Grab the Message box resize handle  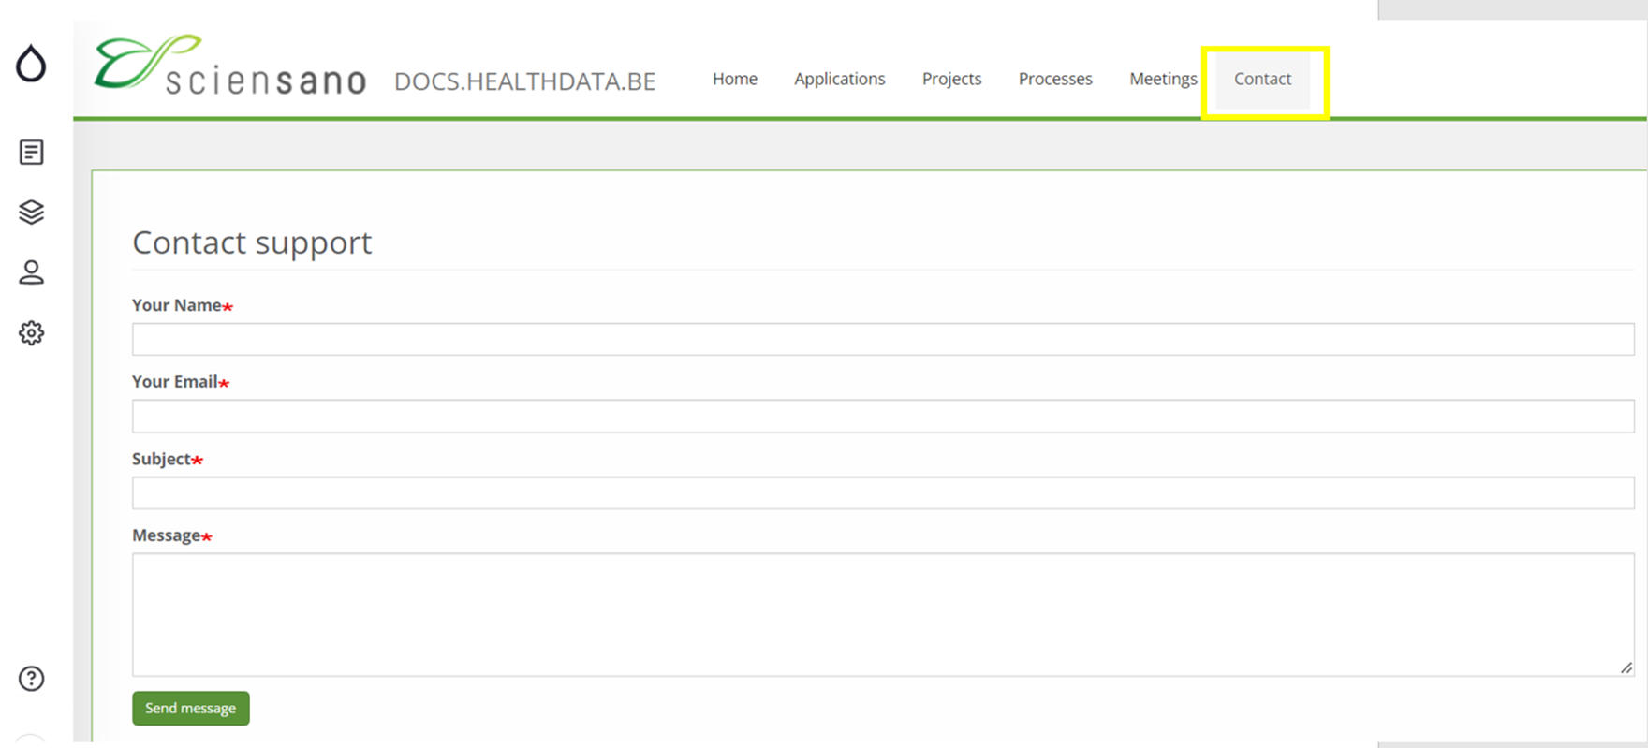[x=1626, y=667]
